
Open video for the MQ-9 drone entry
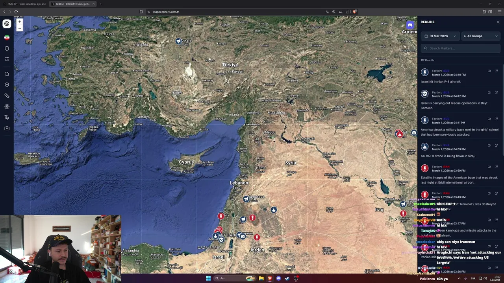489,145
